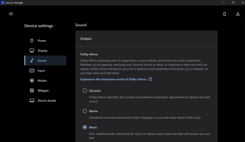Open the Widgets section
The image size is (245, 142).
tap(45, 91)
